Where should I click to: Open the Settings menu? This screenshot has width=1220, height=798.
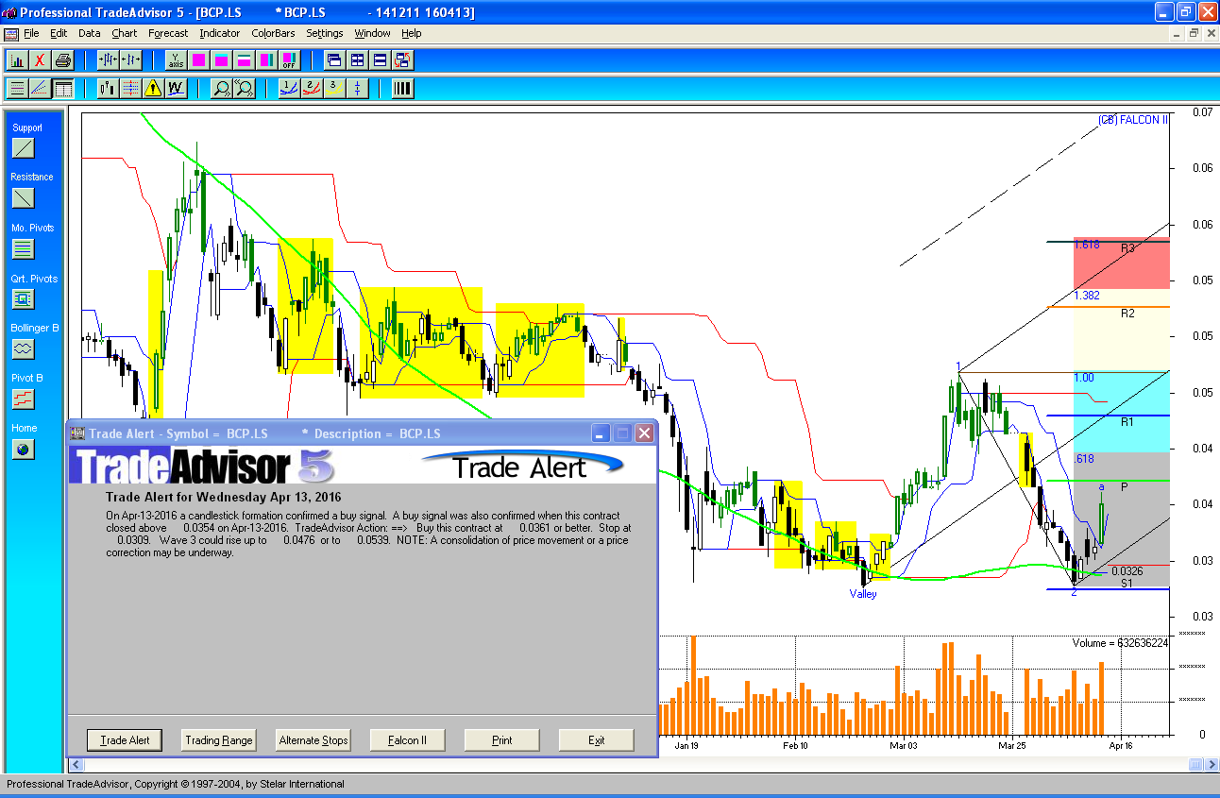click(325, 33)
